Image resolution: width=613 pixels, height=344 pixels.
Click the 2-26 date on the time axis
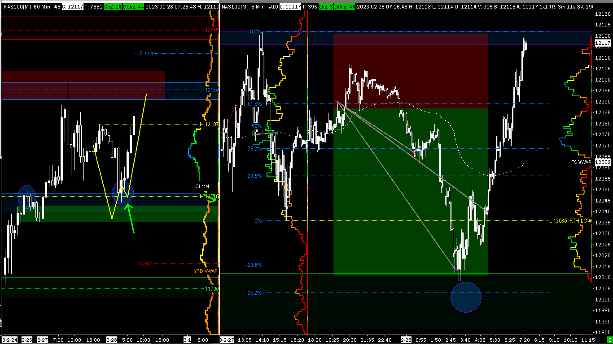[27, 340]
